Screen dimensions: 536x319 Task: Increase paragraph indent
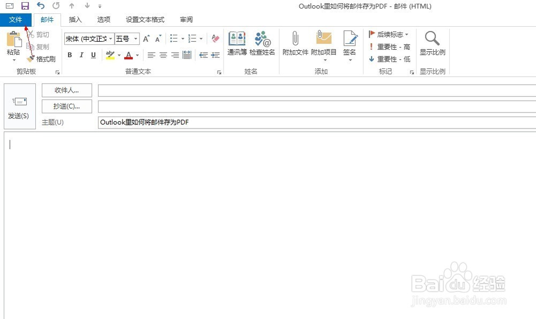click(x=215, y=55)
